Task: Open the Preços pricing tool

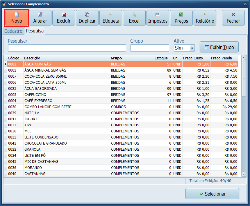Action: 181,18
